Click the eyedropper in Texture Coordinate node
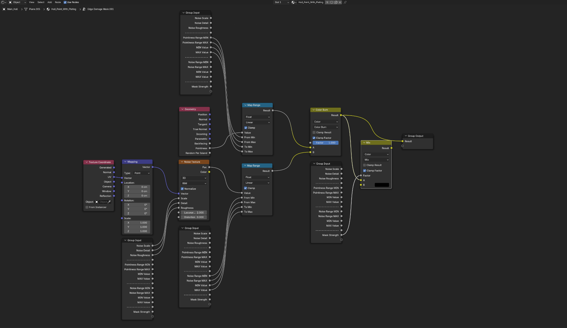 109,202
